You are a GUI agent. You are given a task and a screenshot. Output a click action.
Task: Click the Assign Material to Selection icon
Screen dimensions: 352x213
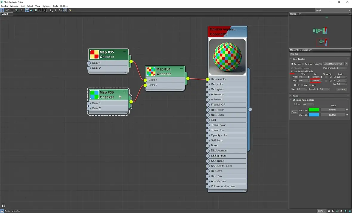pos(16,10)
